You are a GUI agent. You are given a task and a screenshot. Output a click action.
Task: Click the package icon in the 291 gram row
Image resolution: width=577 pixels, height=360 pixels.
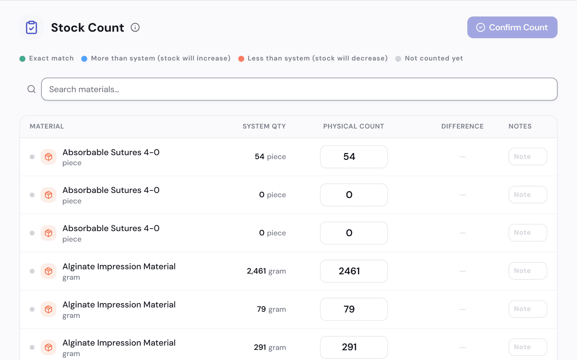click(48, 347)
